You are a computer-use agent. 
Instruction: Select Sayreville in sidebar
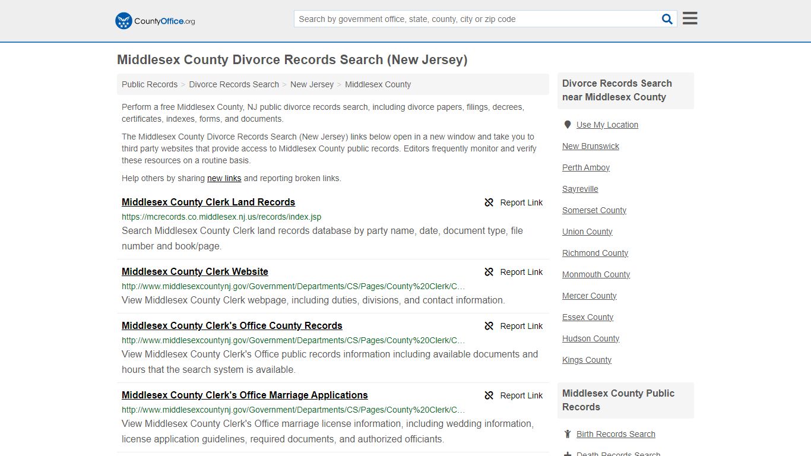click(580, 189)
